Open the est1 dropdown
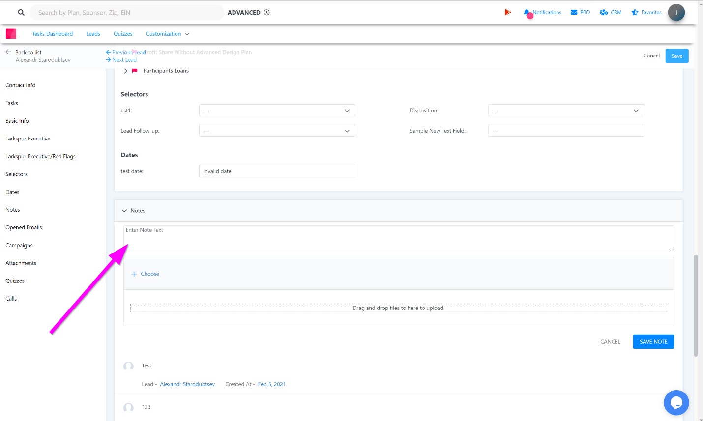The width and height of the screenshot is (703, 421). (277, 111)
